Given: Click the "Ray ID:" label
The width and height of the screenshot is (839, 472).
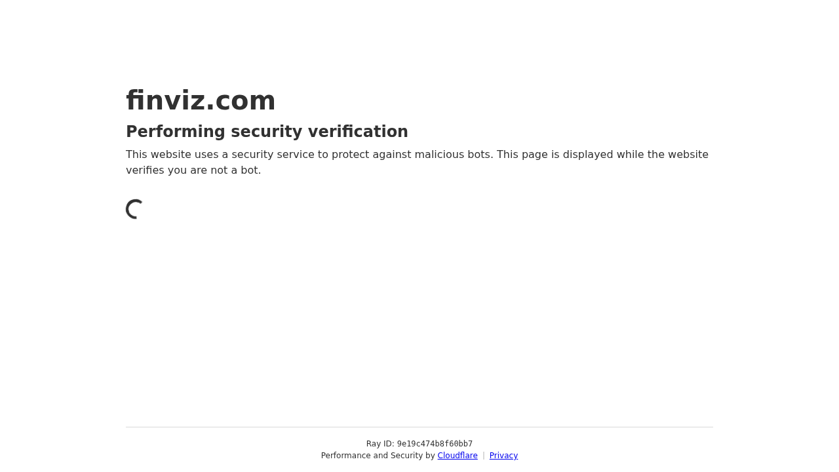Looking at the screenshot, I should point(380,444).
